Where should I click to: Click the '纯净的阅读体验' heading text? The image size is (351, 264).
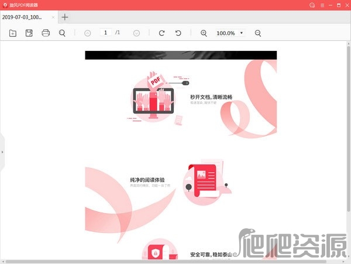point(147,180)
